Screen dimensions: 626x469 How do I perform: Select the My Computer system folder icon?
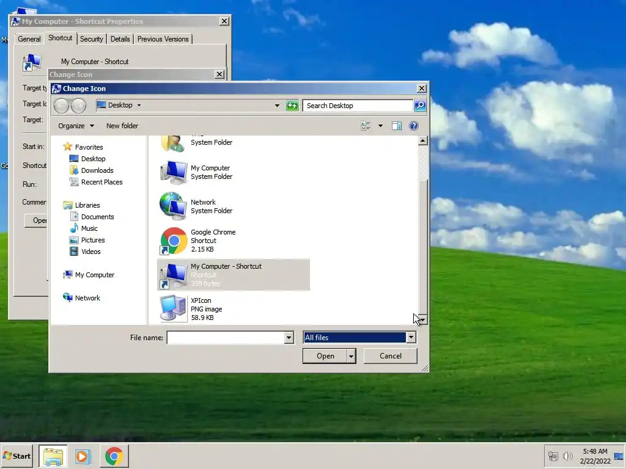tap(173, 172)
